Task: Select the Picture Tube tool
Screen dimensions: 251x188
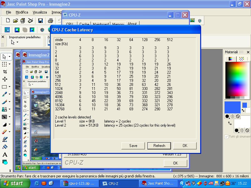Action: 5,139
